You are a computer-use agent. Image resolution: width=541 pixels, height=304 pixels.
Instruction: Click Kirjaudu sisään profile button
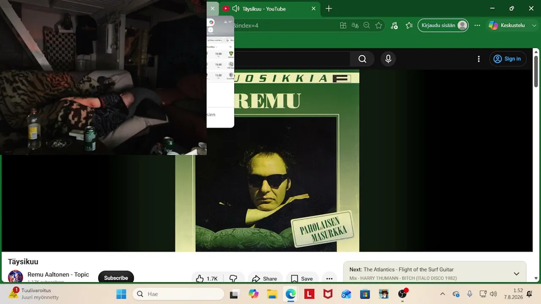pyautogui.click(x=443, y=25)
